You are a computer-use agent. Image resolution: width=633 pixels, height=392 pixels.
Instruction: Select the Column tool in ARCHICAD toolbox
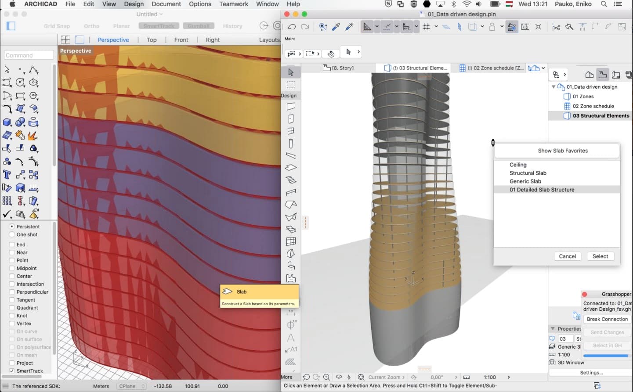(291, 143)
